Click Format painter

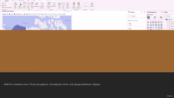[x=7, y=8]
